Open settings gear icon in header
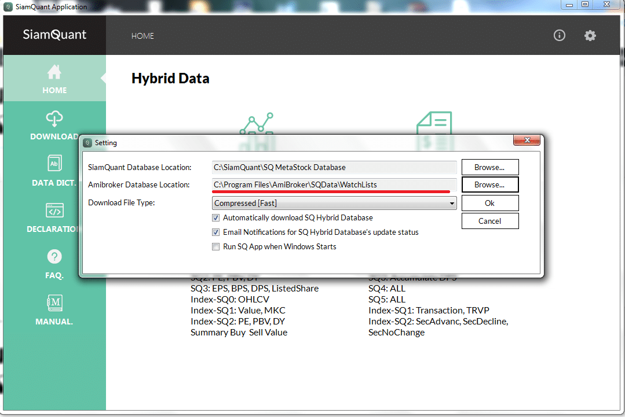Viewport: 625px width, 417px height. [590, 36]
